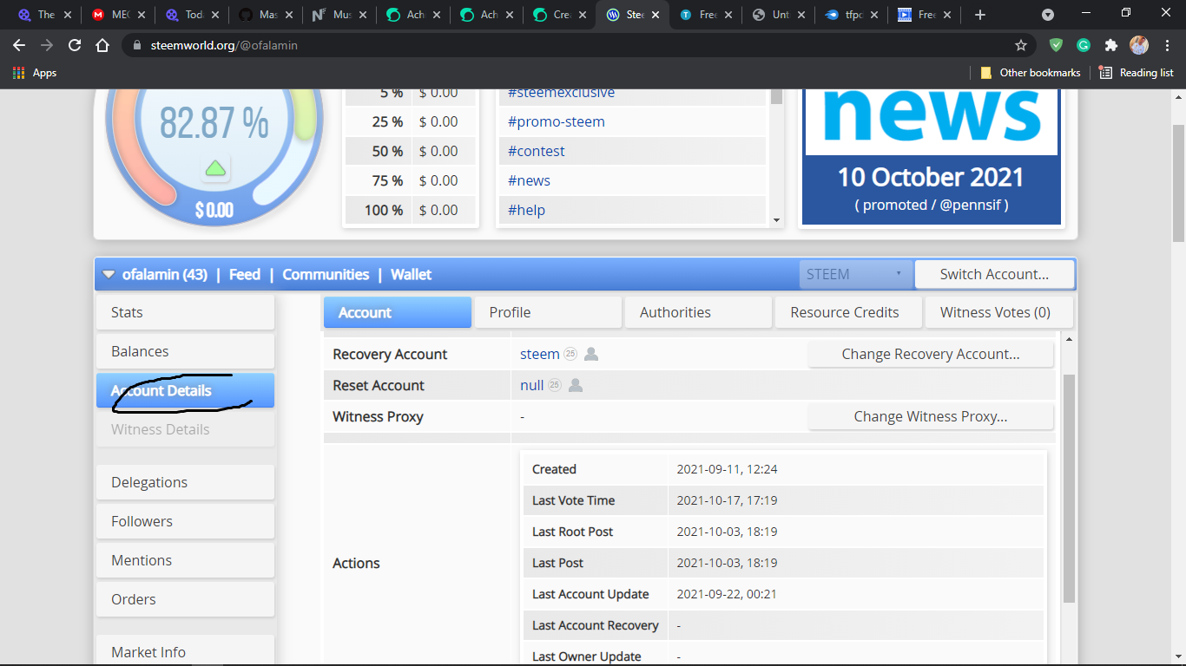
Task: Open the browser home icon
Action: click(102, 45)
